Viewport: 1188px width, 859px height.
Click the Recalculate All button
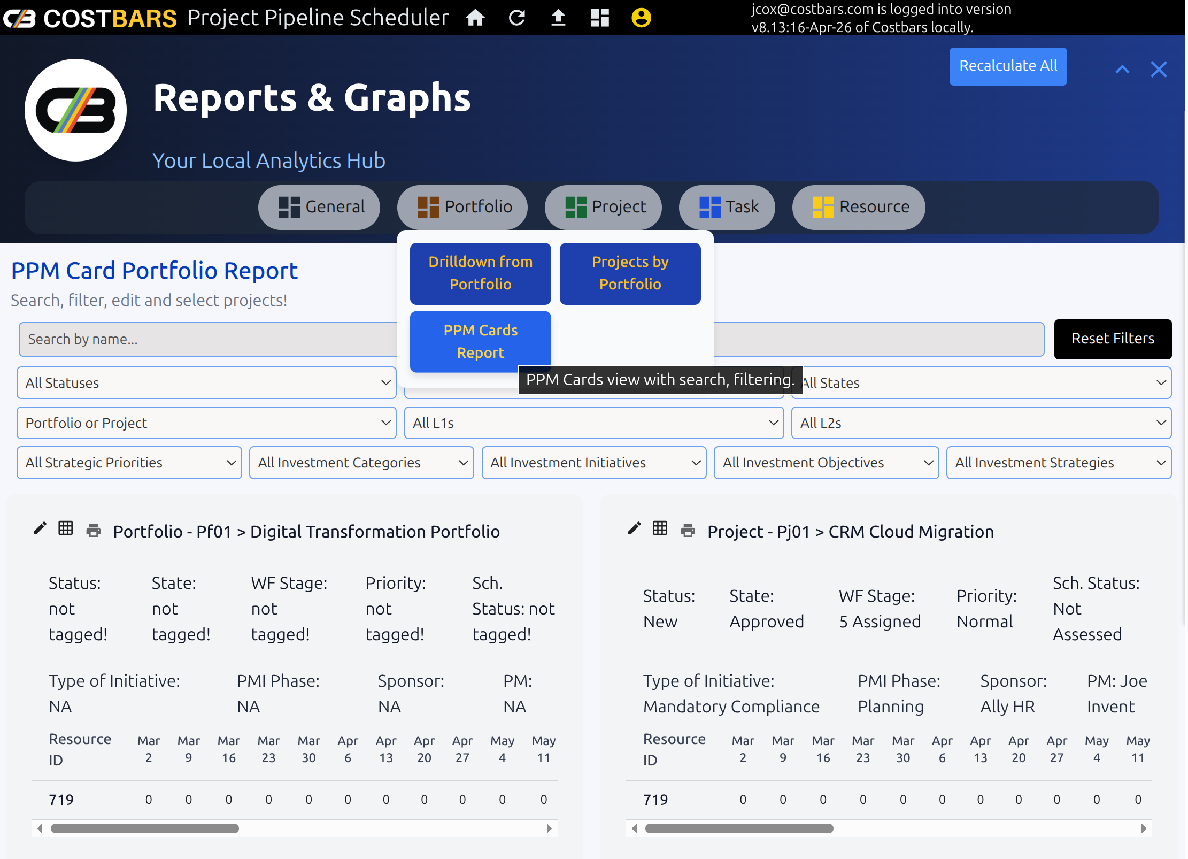click(x=1008, y=66)
